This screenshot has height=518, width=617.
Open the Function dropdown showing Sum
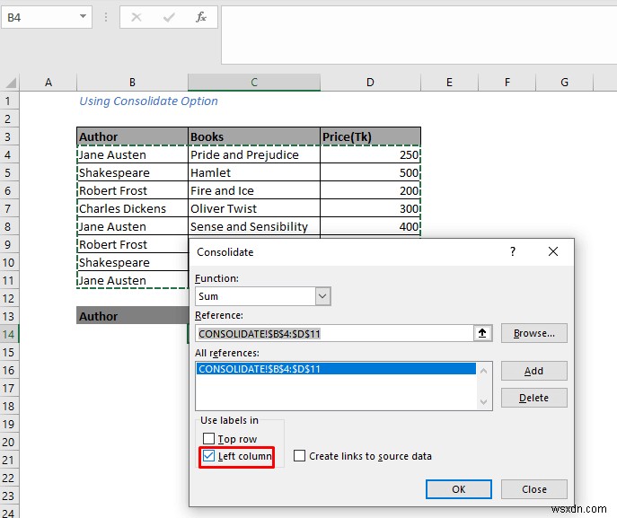point(322,296)
